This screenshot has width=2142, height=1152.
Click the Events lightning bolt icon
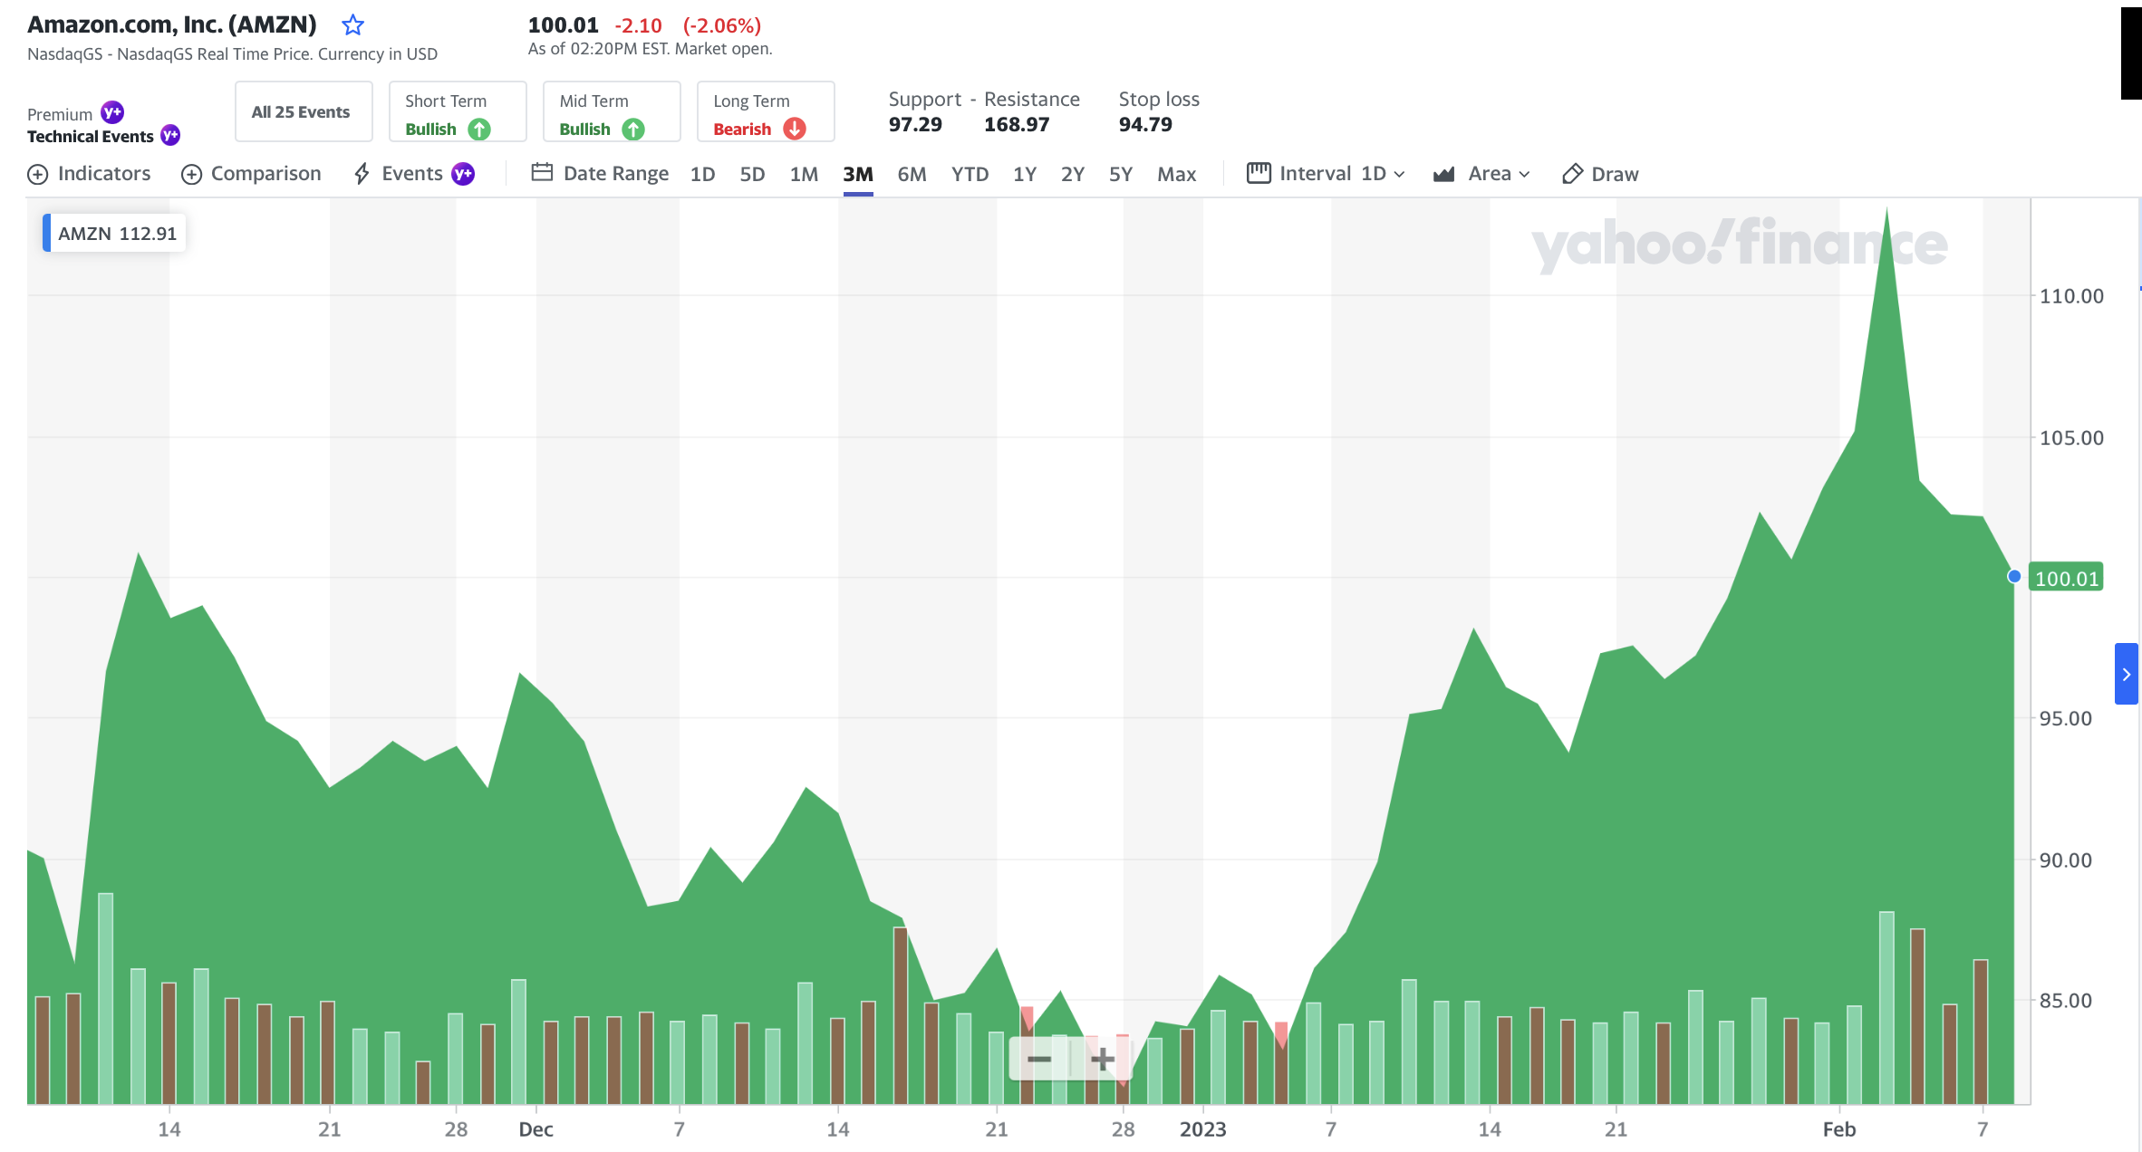[362, 174]
